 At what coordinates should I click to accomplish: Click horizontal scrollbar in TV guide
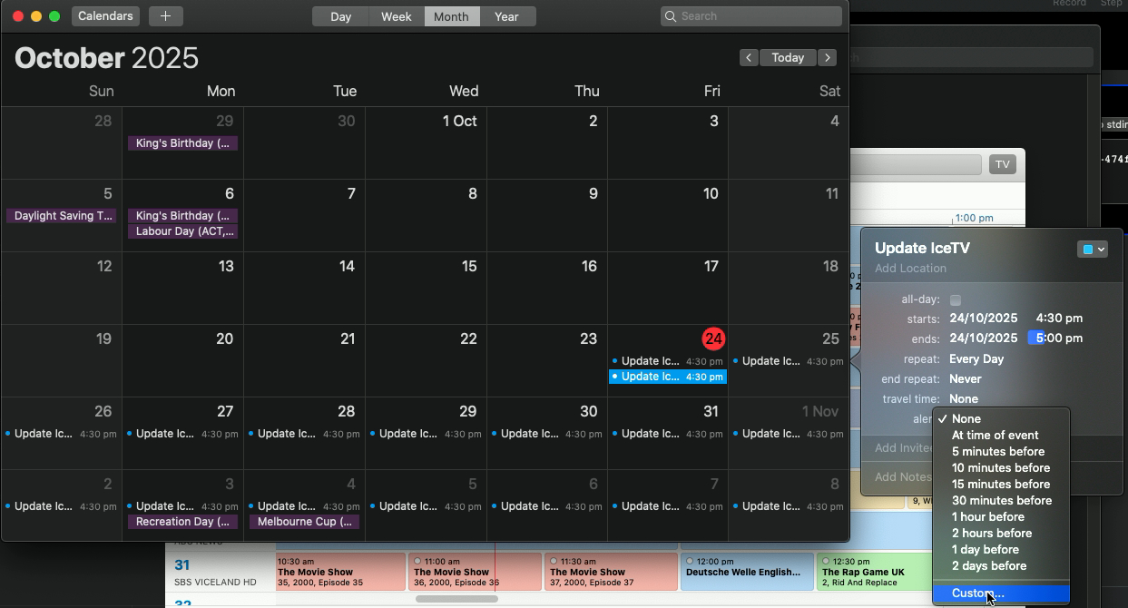[456, 599]
